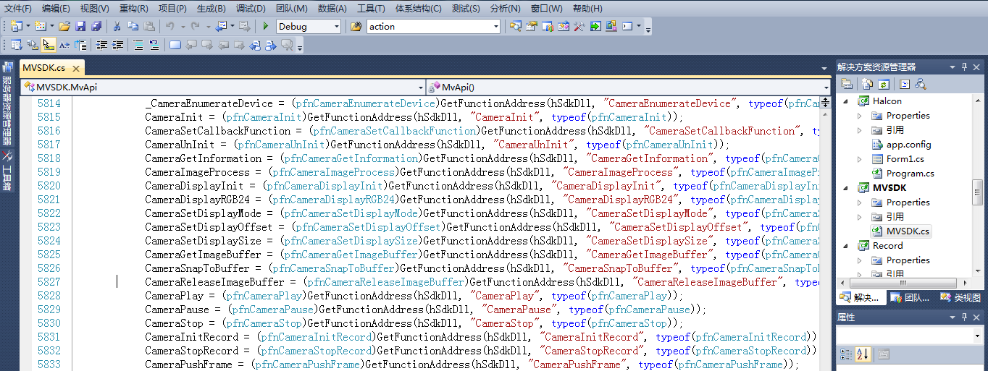
Task: Click the Copy toolbar icon
Action: [133, 26]
